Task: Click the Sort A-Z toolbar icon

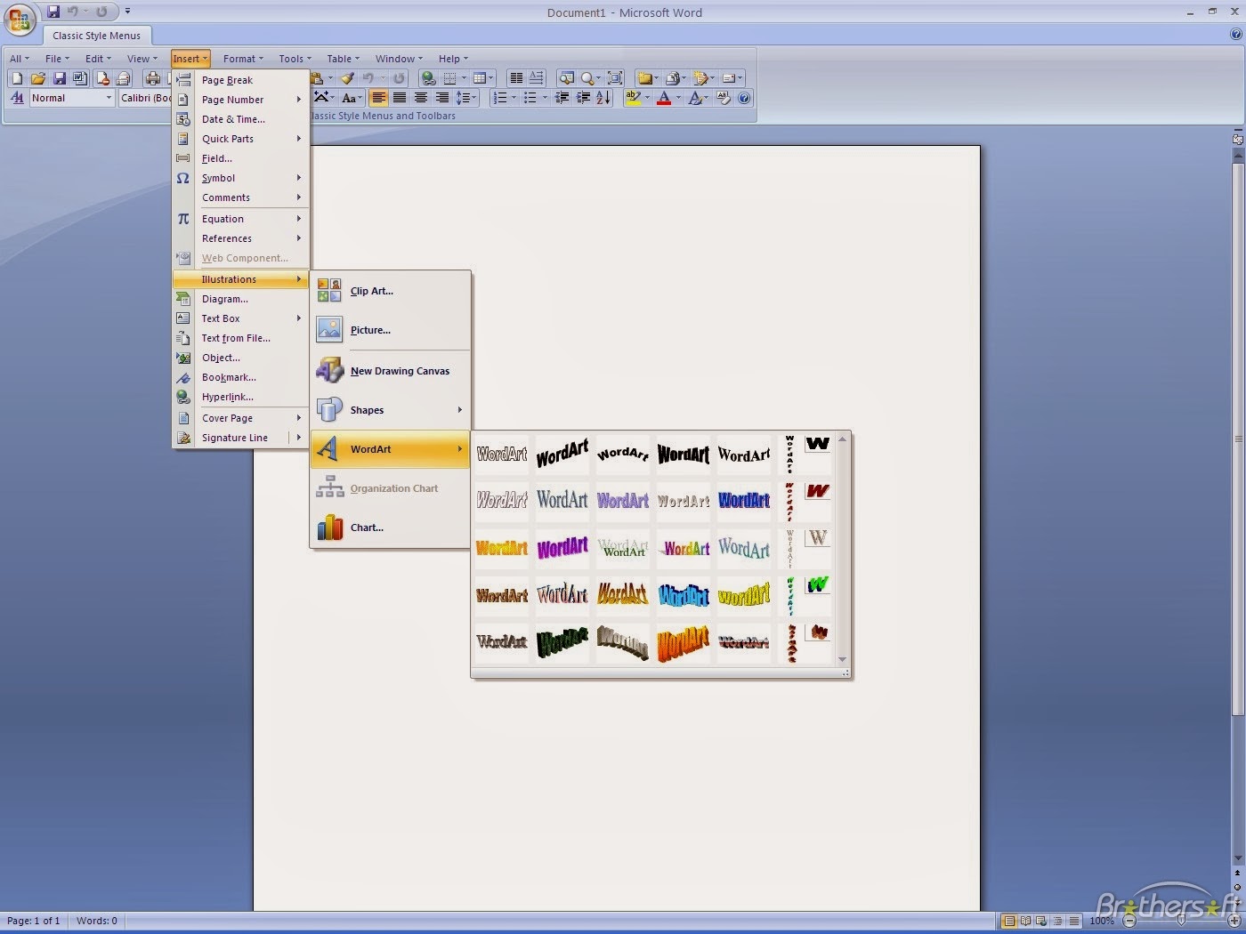Action: (603, 98)
